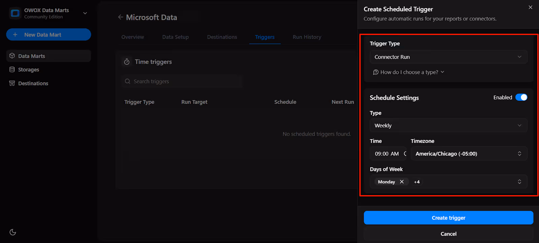The height and width of the screenshot is (243, 539).
Task: Sort by the Trigger Type column header
Action: click(x=139, y=102)
